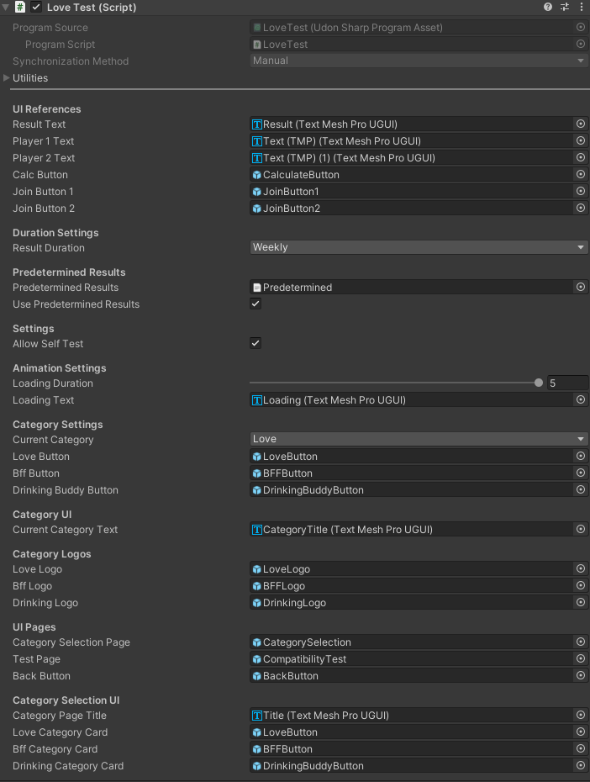The width and height of the screenshot is (590, 782).
Task: Open the component presets icon
Action: pos(565,7)
